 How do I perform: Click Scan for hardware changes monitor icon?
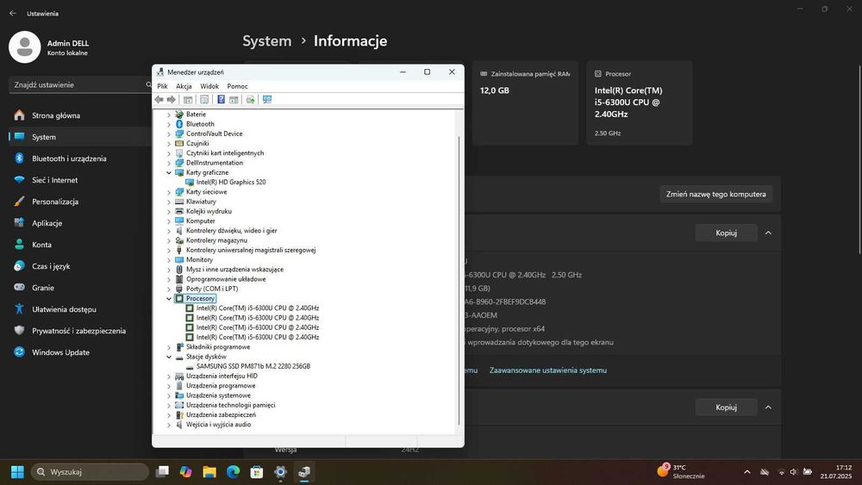point(267,99)
